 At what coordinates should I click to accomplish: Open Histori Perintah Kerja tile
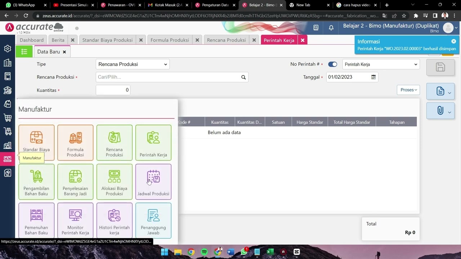tap(114, 221)
